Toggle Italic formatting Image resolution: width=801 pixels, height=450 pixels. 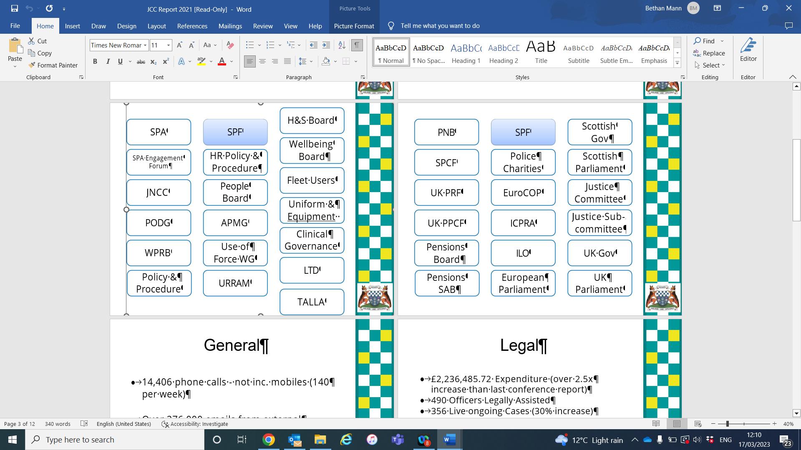point(108,62)
